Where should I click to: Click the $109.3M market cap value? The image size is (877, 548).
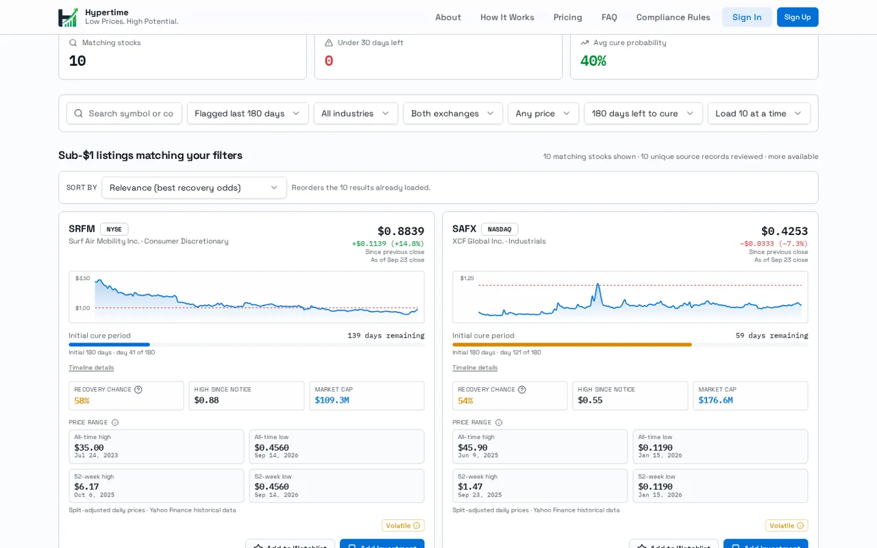332,400
